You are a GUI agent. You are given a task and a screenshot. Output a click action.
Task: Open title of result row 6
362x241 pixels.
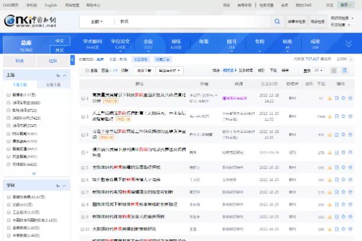[x=126, y=179]
